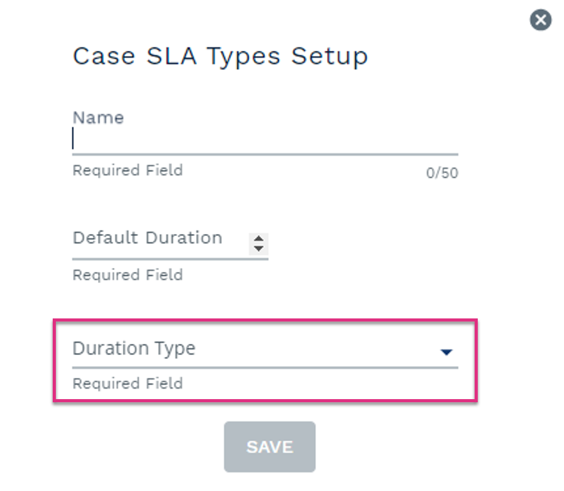Close the Case SLA Types Setup dialog
This screenshot has height=491, width=564.
click(540, 20)
